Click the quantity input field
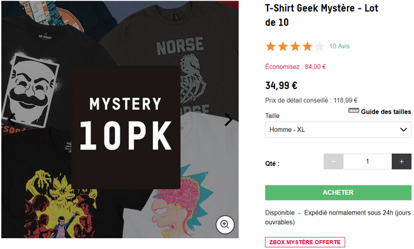The height and width of the screenshot is (249, 414). click(368, 161)
